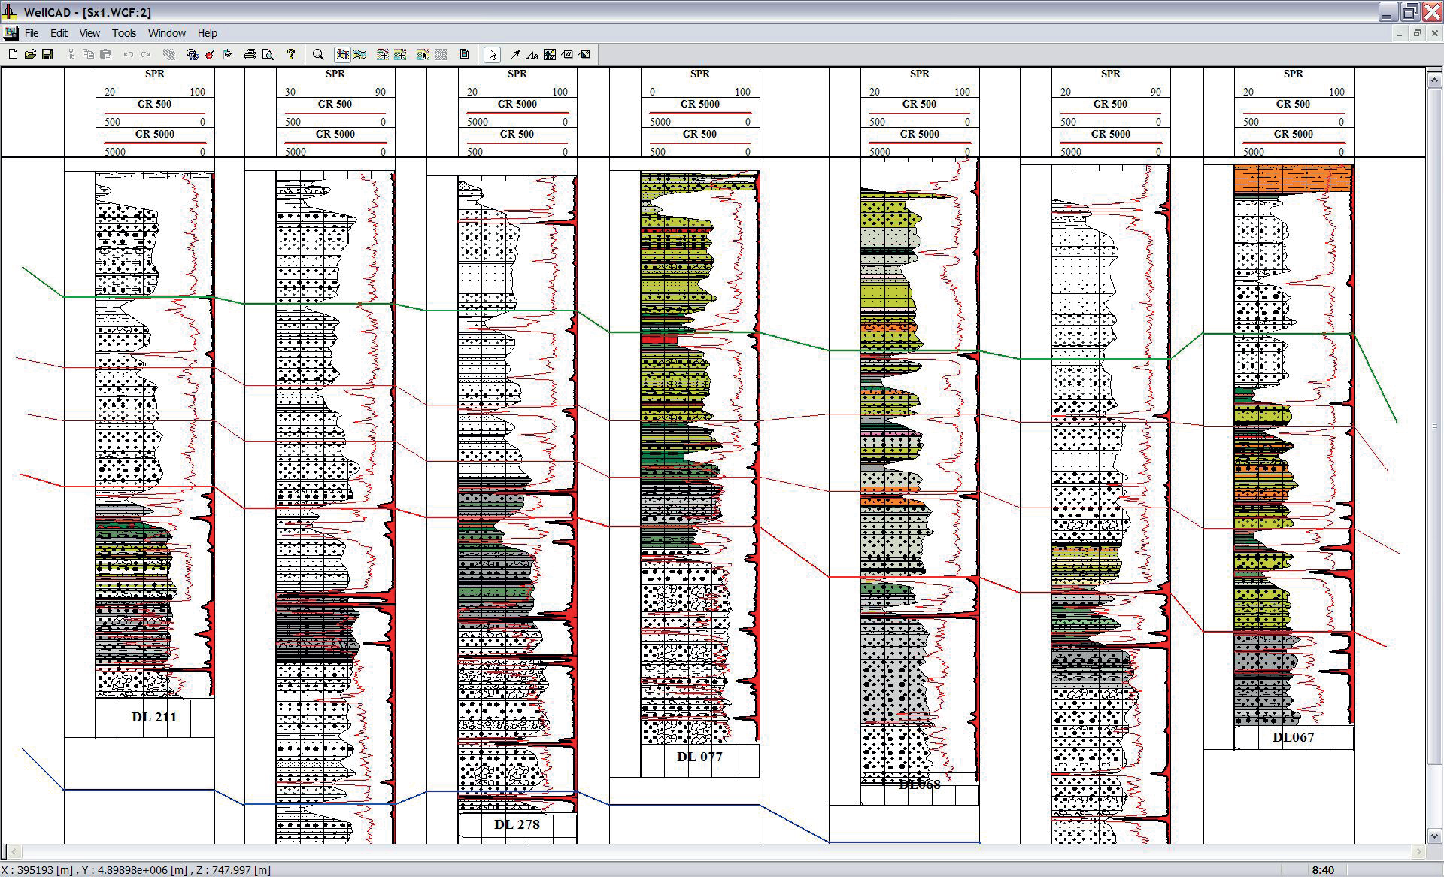
Task: Save the document using the floppy disk icon
Action: (47, 54)
